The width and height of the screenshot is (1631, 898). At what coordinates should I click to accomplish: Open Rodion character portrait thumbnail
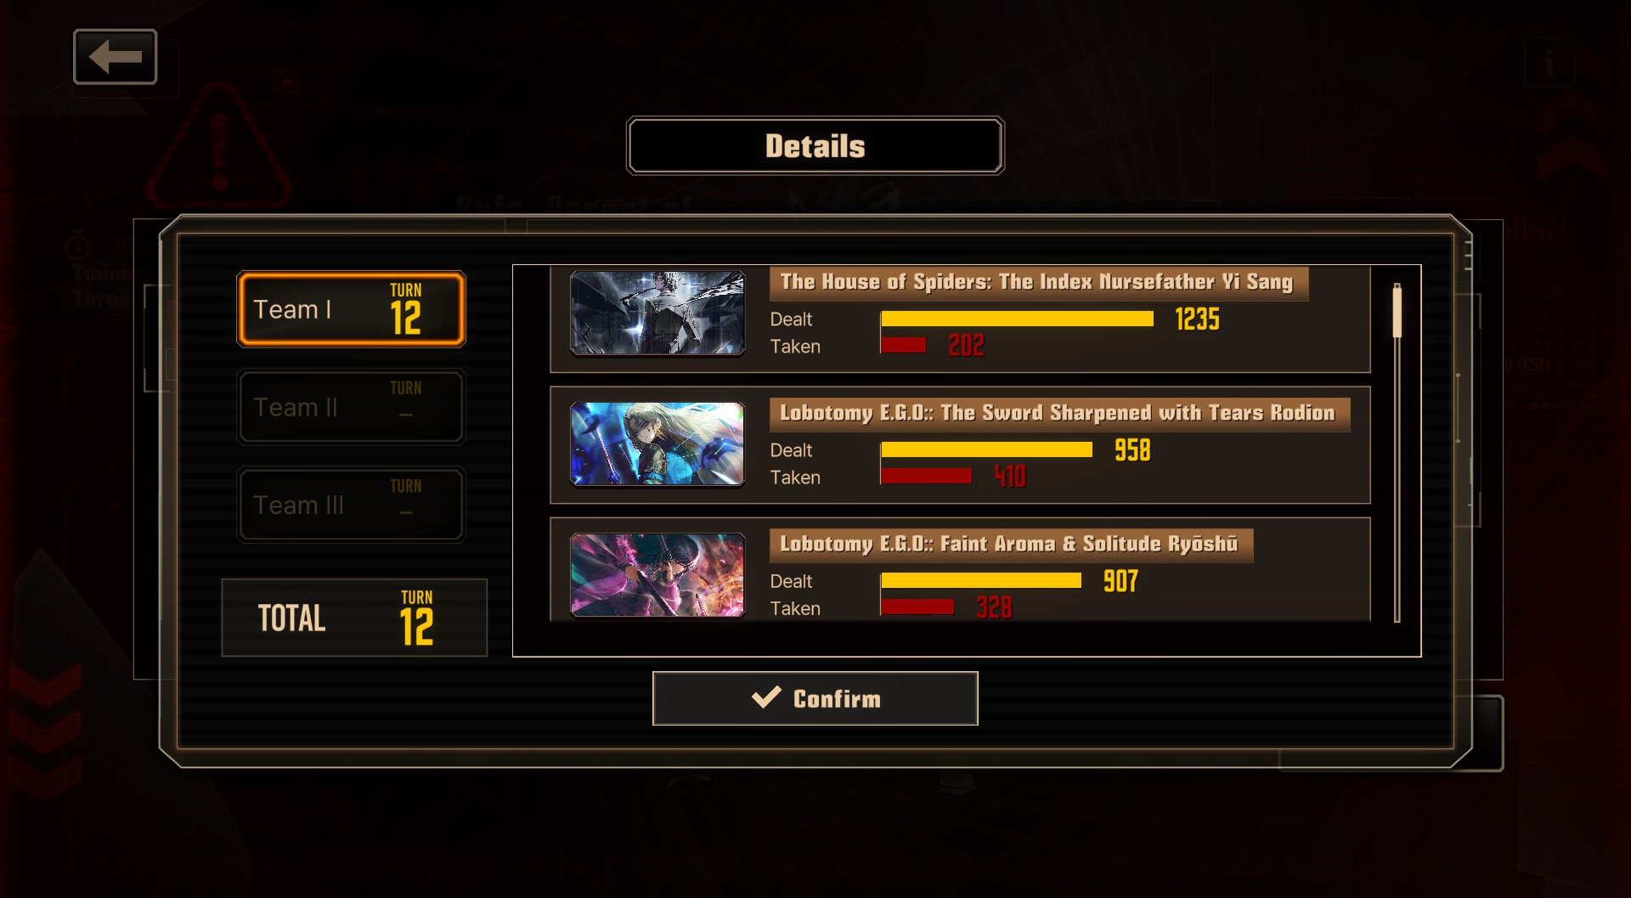point(657,444)
